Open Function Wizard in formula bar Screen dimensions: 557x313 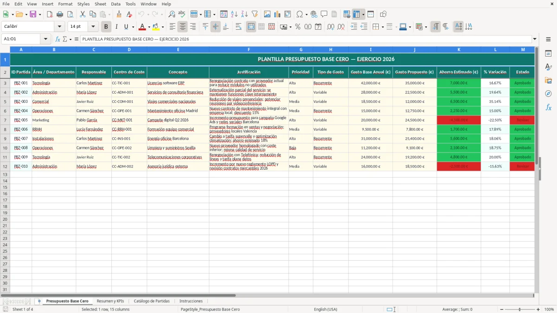point(58,39)
